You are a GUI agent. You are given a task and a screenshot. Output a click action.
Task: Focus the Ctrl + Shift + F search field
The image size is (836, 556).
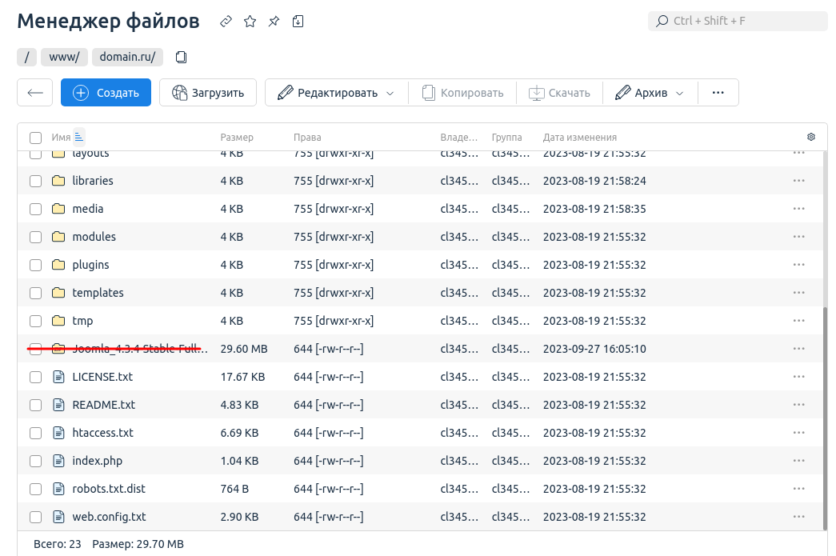pyautogui.click(x=738, y=21)
